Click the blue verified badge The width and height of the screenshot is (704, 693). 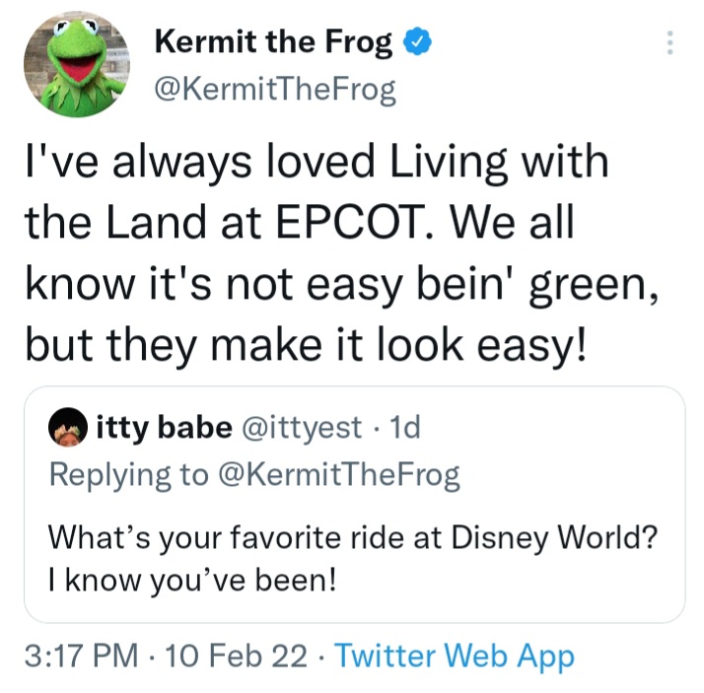coord(418,42)
